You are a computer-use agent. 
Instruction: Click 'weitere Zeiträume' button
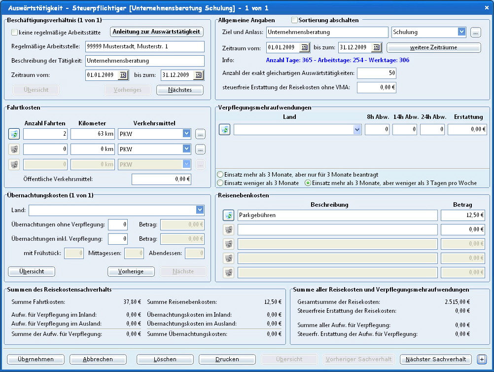pyautogui.click(x=433, y=47)
